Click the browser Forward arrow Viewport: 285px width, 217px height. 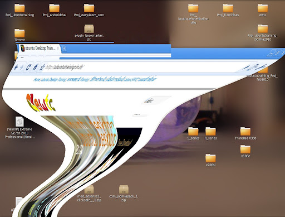pyautogui.click(x=22, y=67)
